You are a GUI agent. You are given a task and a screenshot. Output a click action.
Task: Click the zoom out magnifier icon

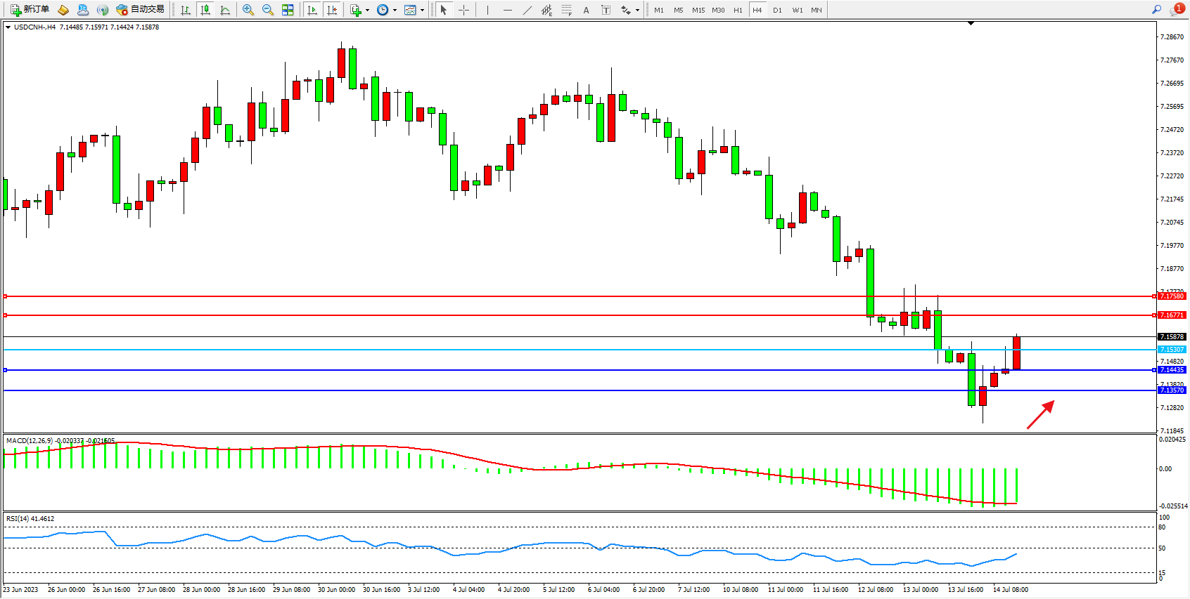click(x=267, y=10)
